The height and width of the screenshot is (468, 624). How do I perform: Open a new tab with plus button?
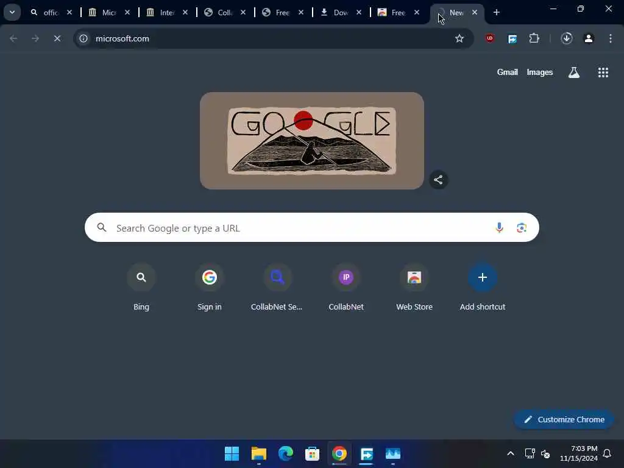[496, 12]
